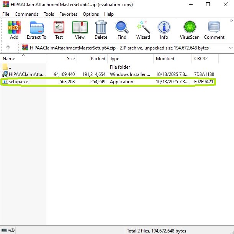The image size is (234, 234).
Task: Run the Test archive tool
Action: (x=59, y=27)
